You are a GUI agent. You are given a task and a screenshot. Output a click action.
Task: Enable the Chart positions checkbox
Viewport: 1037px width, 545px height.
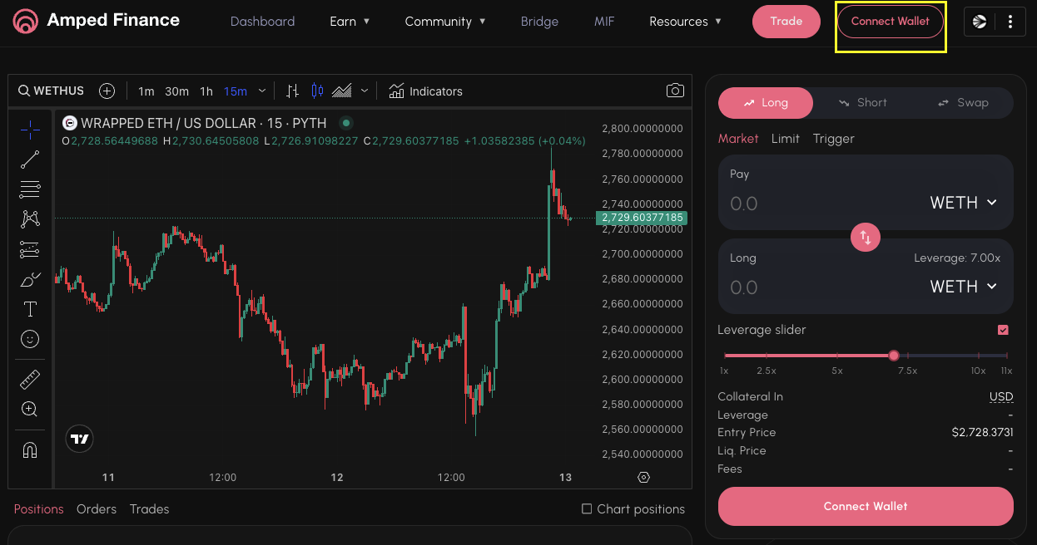(x=585, y=508)
